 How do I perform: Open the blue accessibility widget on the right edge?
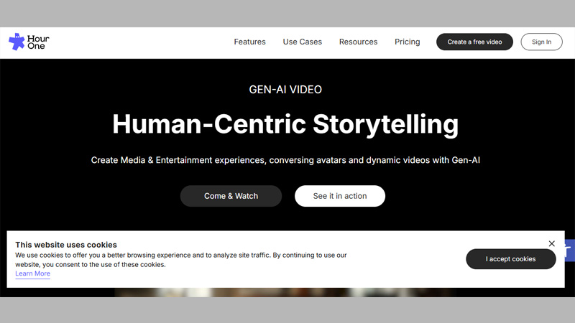[569, 251]
